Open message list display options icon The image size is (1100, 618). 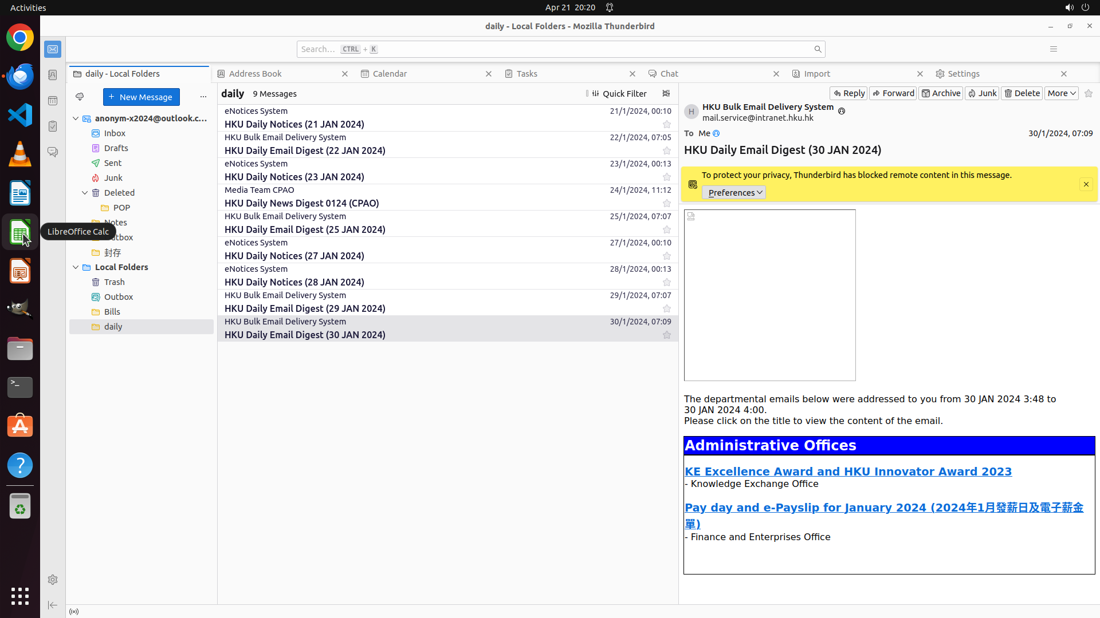point(666,93)
